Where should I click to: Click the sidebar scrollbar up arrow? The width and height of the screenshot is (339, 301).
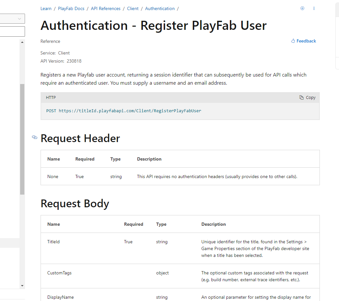pyautogui.click(x=22, y=42)
